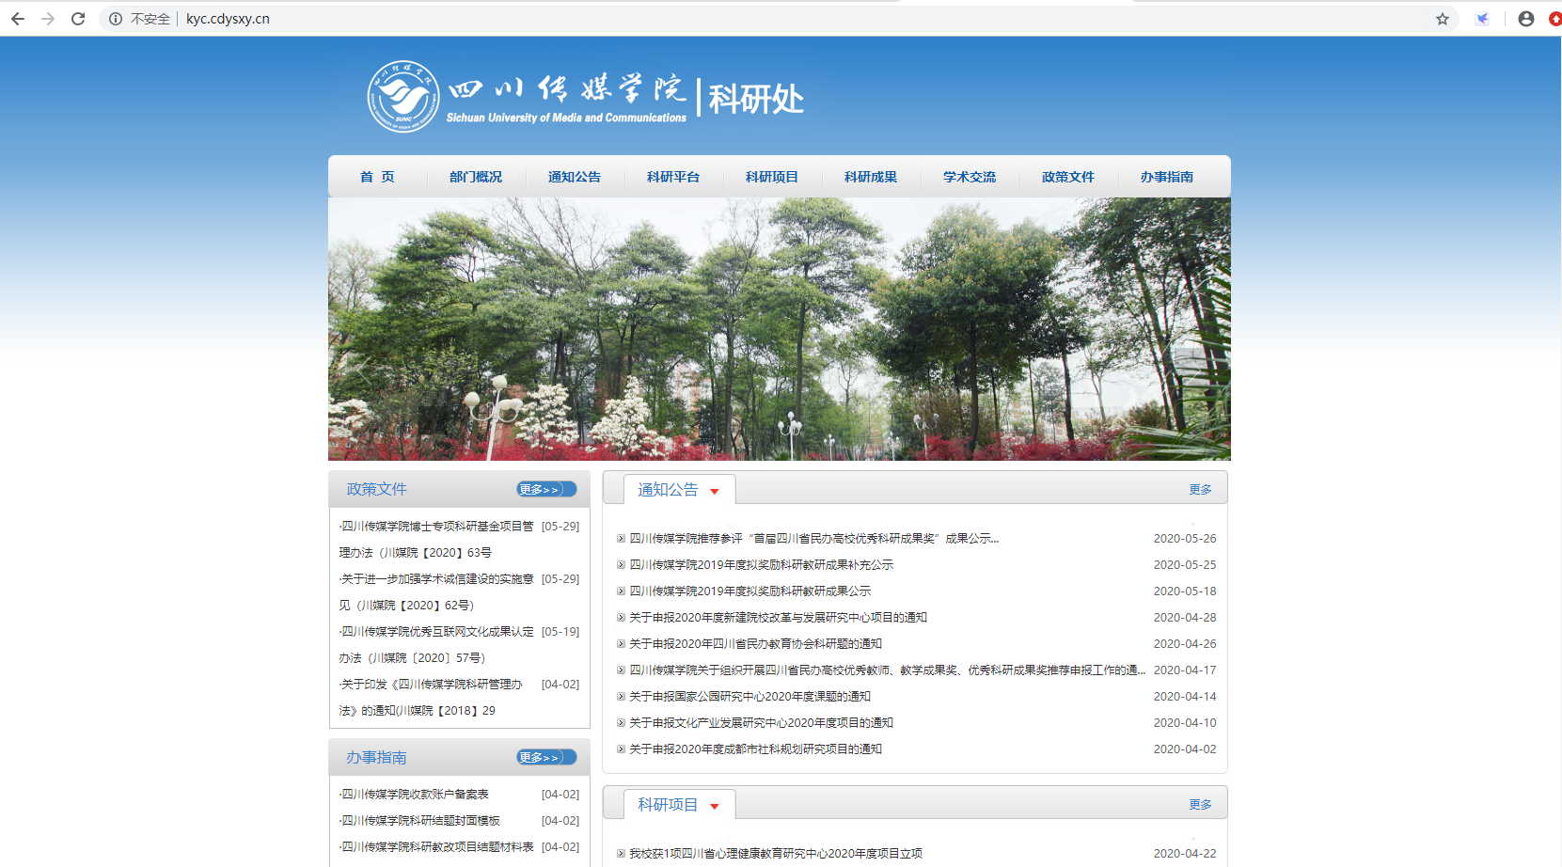1562x867 pixels.
Task: Open 四川传媒学院2019年度拟奖励科研教研成果公示 notice
Action: (x=749, y=591)
